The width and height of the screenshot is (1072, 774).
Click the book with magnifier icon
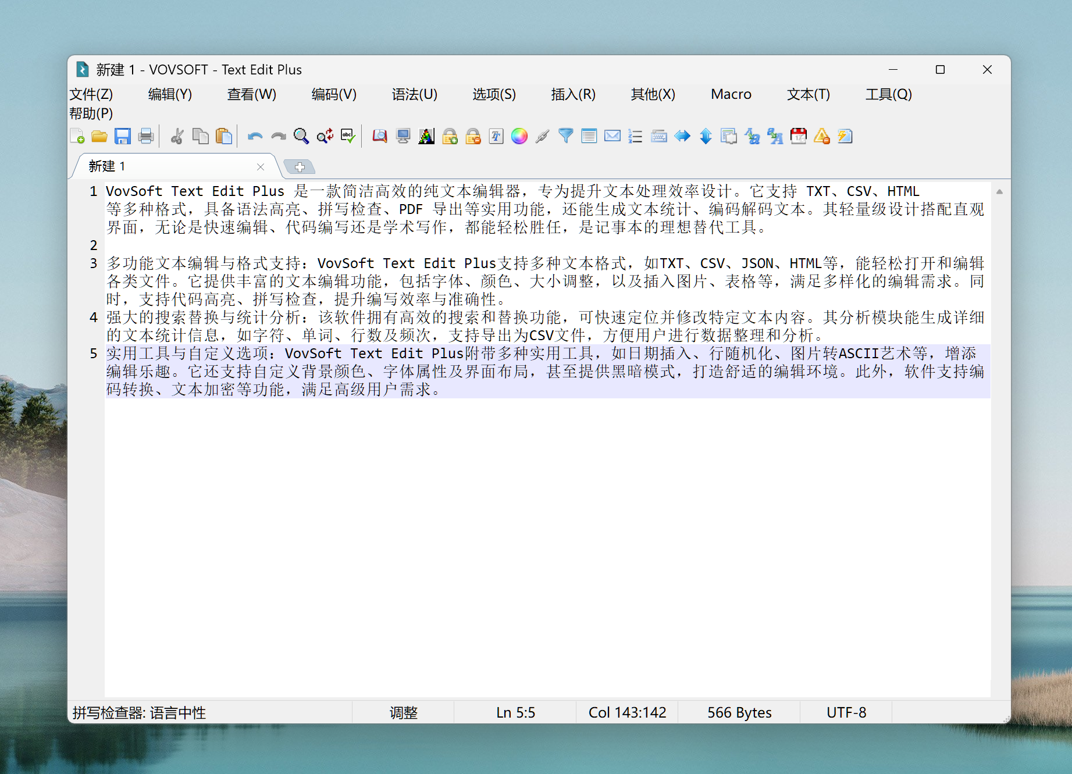[x=380, y=137]
